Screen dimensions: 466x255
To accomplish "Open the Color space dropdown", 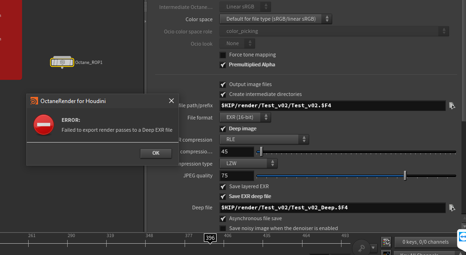I will (x=276, y=19).
